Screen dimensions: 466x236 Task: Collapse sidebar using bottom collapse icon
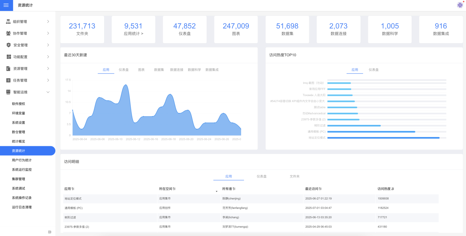50,232
